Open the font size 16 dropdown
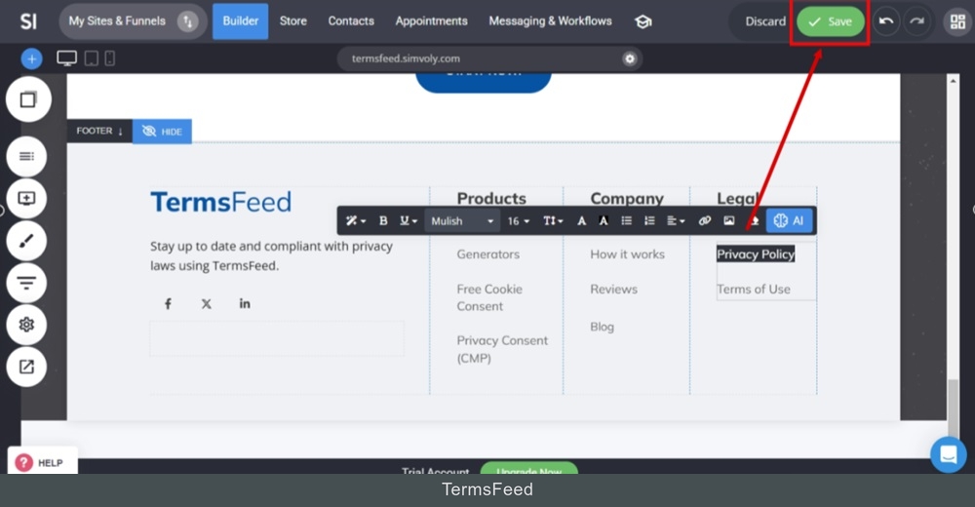This screenshot has height=507, width=975. 518,221
